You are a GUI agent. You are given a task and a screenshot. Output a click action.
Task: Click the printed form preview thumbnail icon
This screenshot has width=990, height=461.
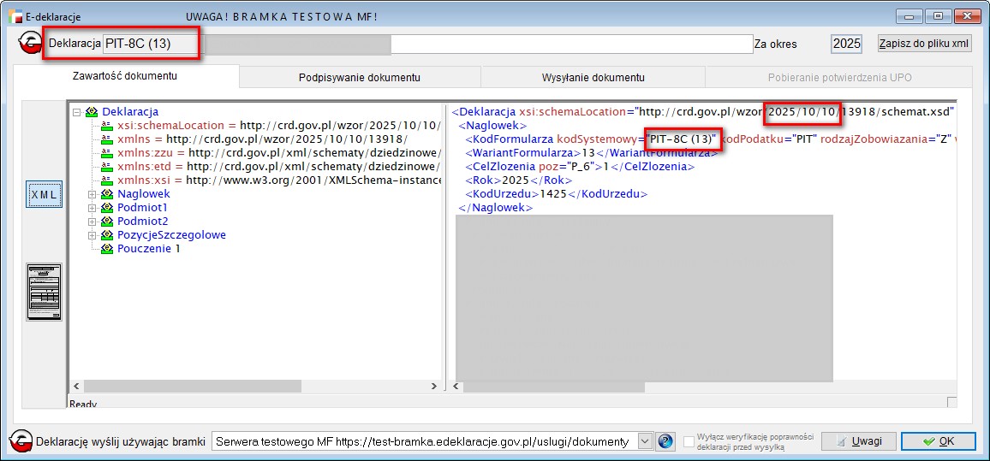[x=44, y=292]
